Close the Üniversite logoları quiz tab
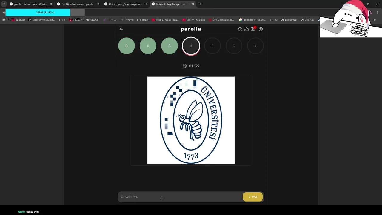Viewport: 382px width, 215px height. click(x=193, y=4)
